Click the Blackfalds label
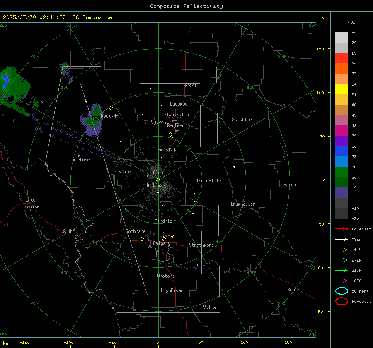Image resolution: width=373 pixels, height=348 pixels. click(x=176, y=115)
